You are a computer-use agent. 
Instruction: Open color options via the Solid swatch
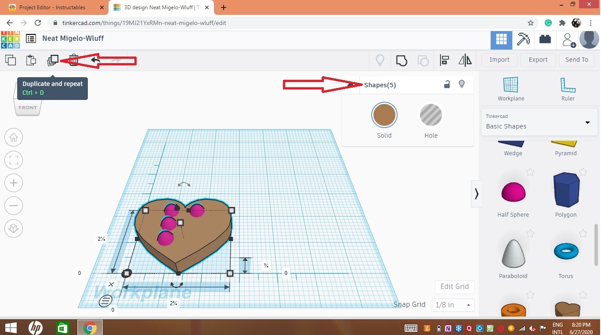[x=384, y=115]
